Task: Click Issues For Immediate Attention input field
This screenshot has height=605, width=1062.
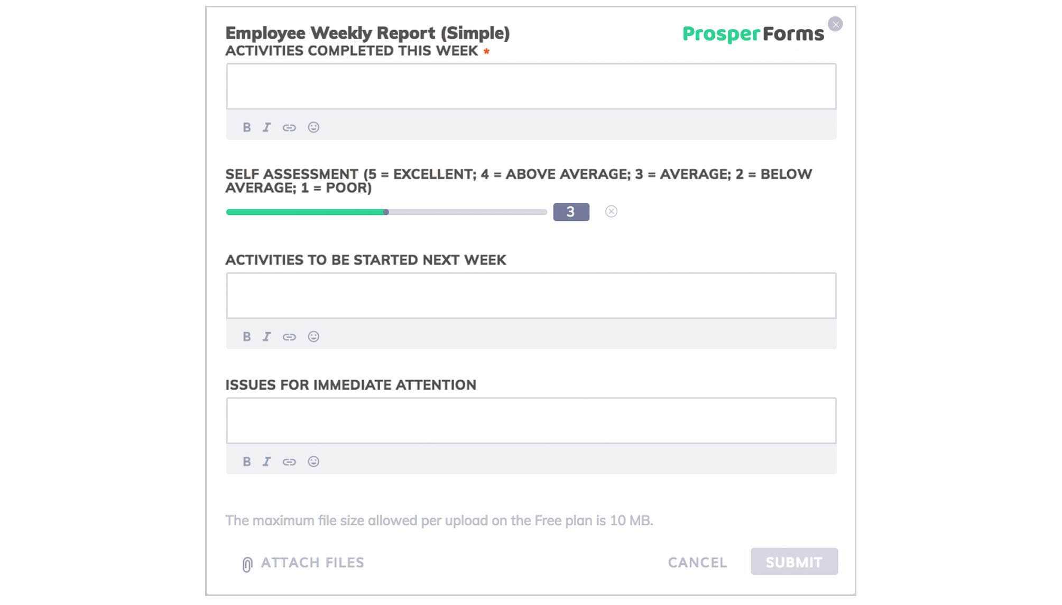Action: point(530,420)
